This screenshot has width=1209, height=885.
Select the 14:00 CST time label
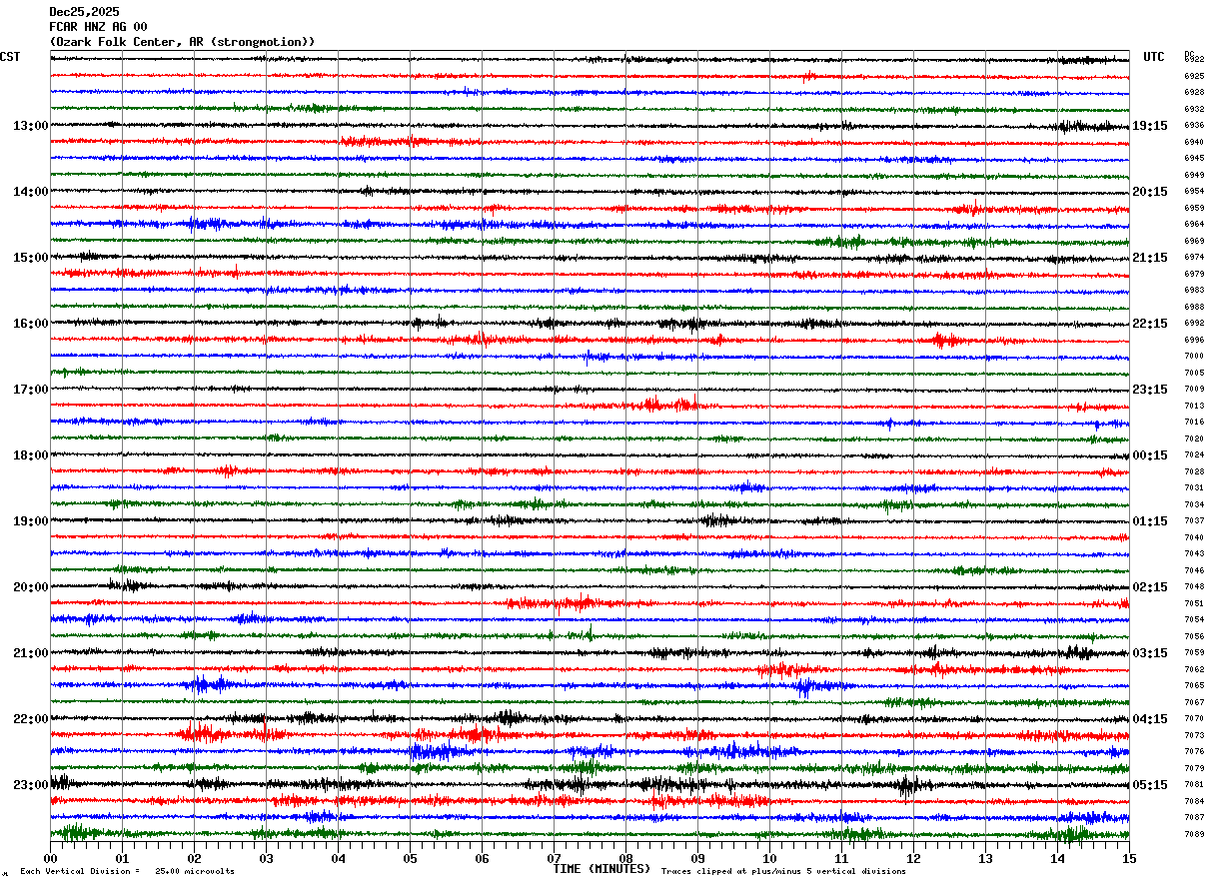click(31, 192)
